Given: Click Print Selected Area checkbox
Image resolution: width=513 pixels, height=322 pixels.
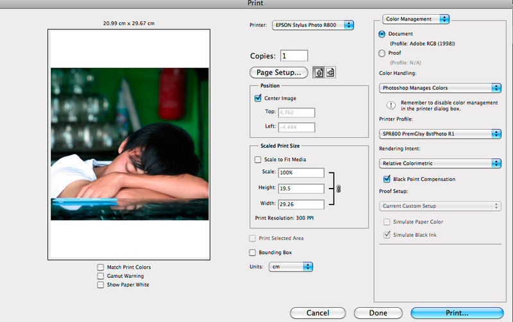Looking at the screenshot, I should [x=252, y=238].
